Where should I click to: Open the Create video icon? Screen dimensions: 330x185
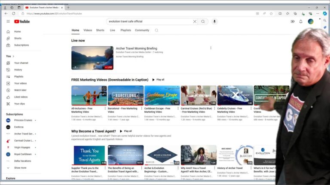click(293, 21)
